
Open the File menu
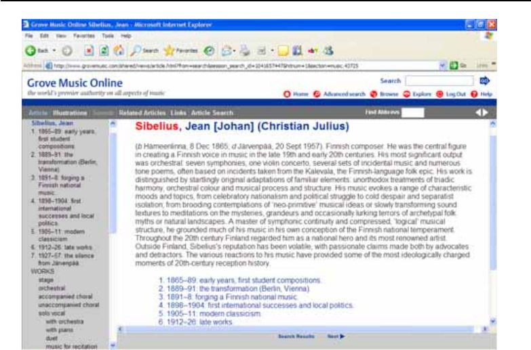click(29, 35)
